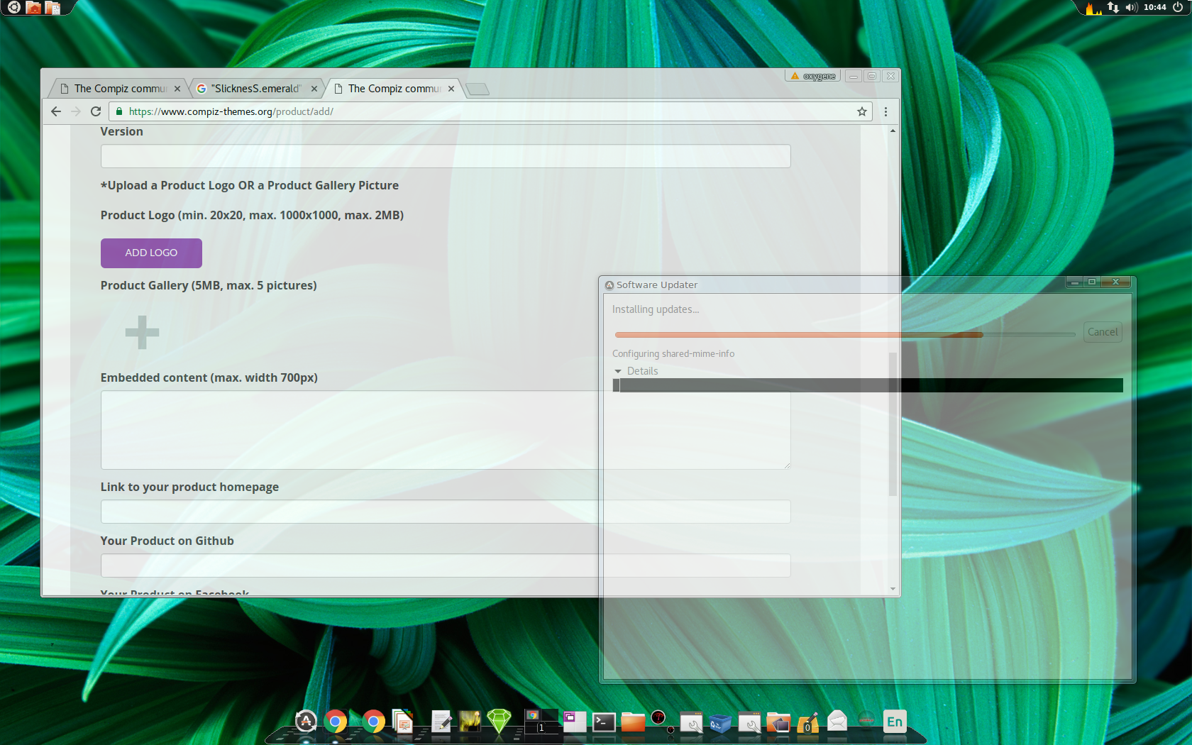Reload the compiz-themes page

pyautogui.click(x=96, y=111)
